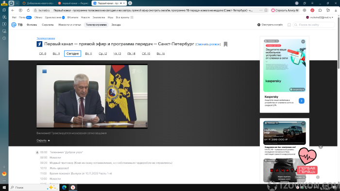Expand 'Все проекты' grid menu

click(124, 17)
